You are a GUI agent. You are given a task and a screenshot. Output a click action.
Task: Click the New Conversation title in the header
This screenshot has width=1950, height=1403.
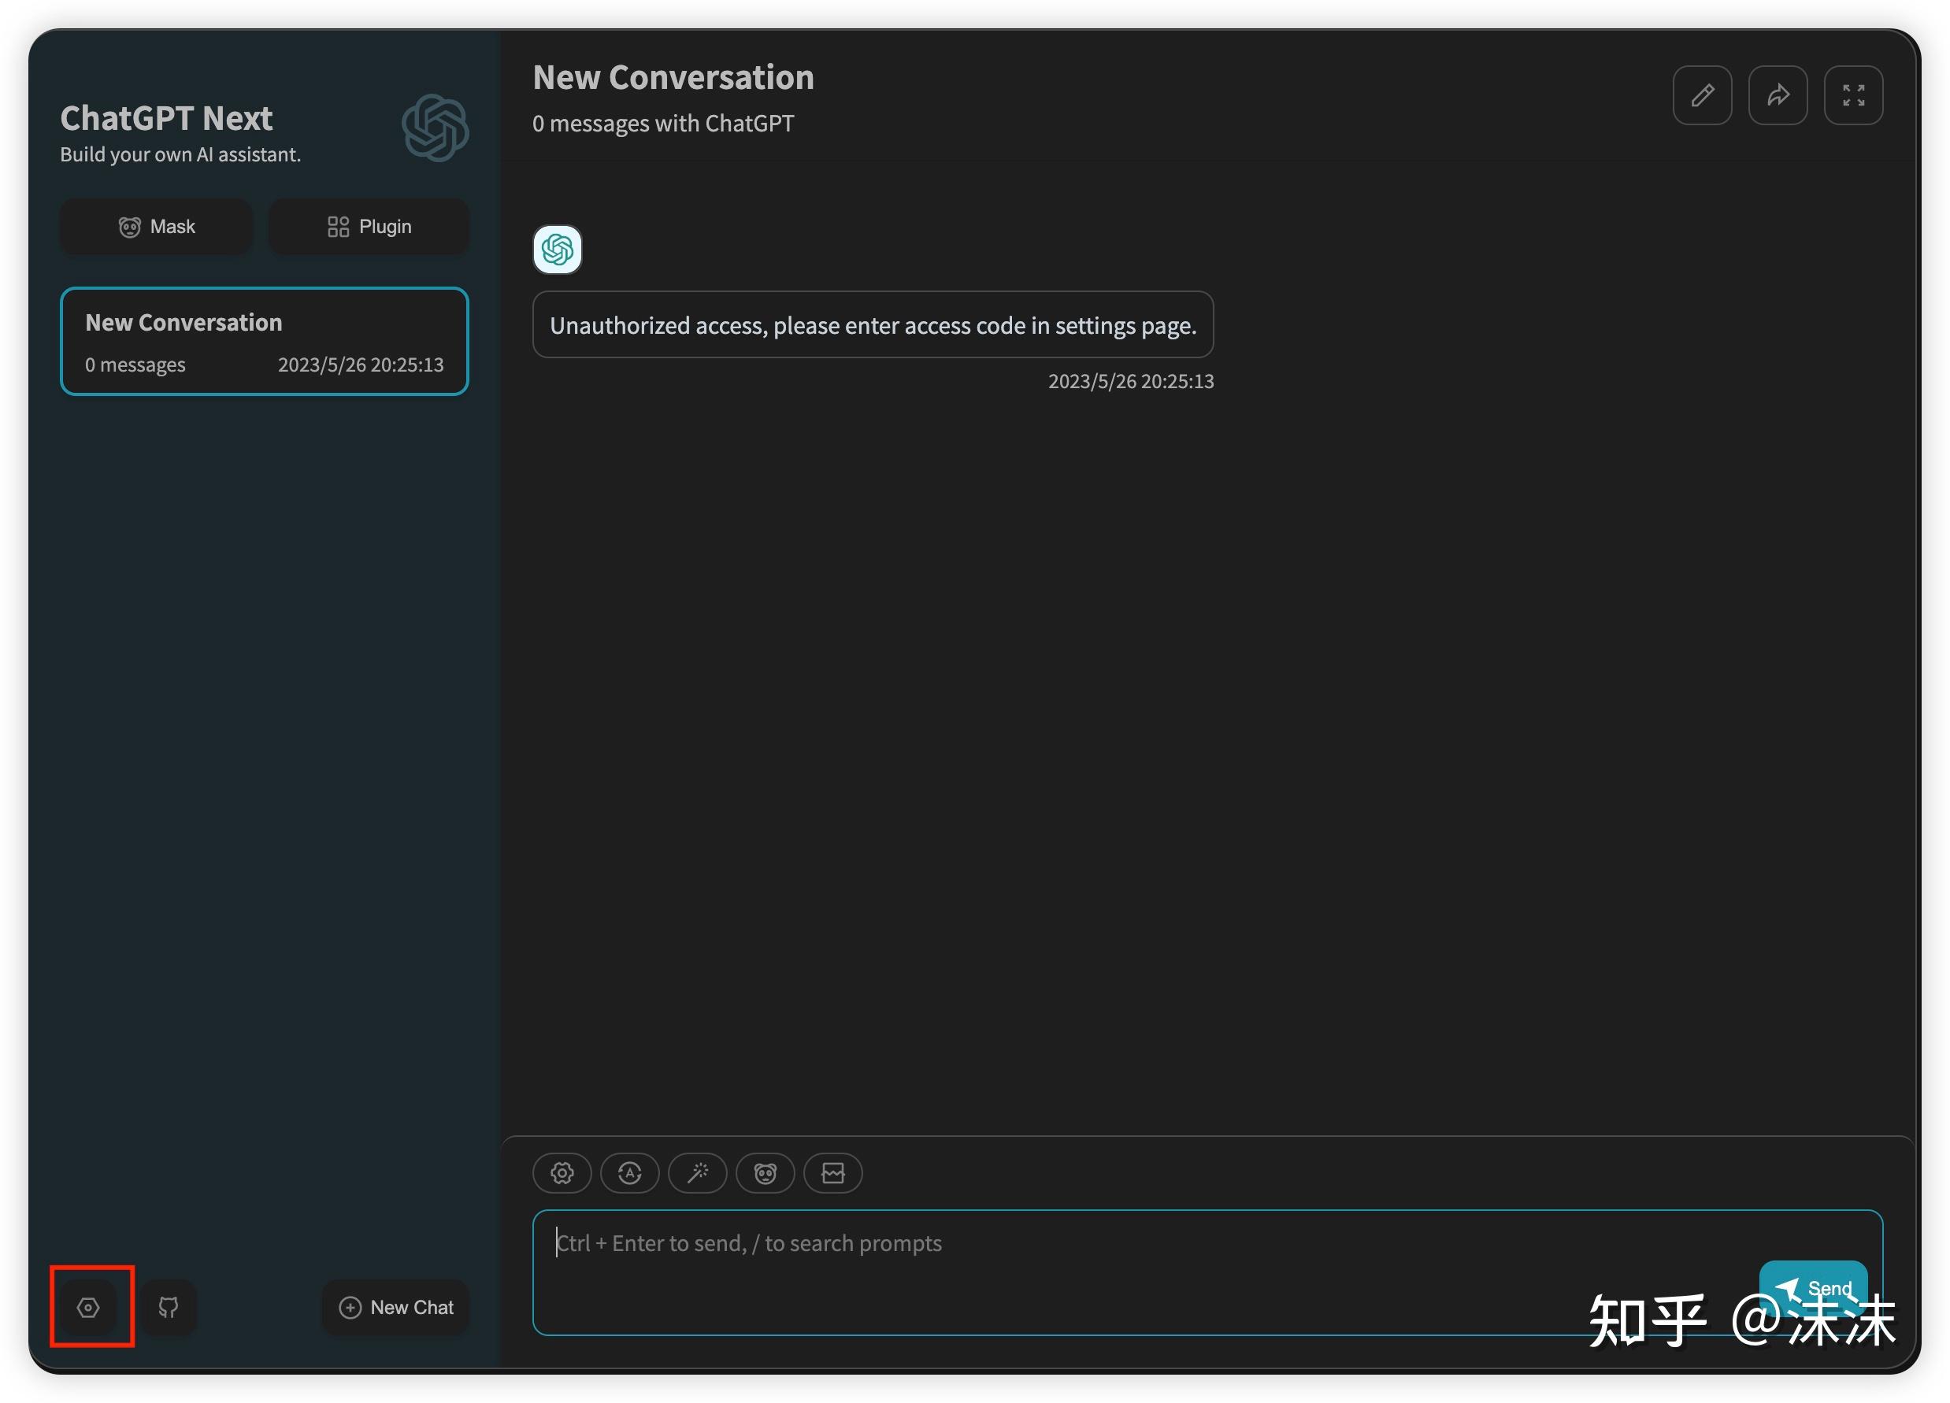(673, 76)
